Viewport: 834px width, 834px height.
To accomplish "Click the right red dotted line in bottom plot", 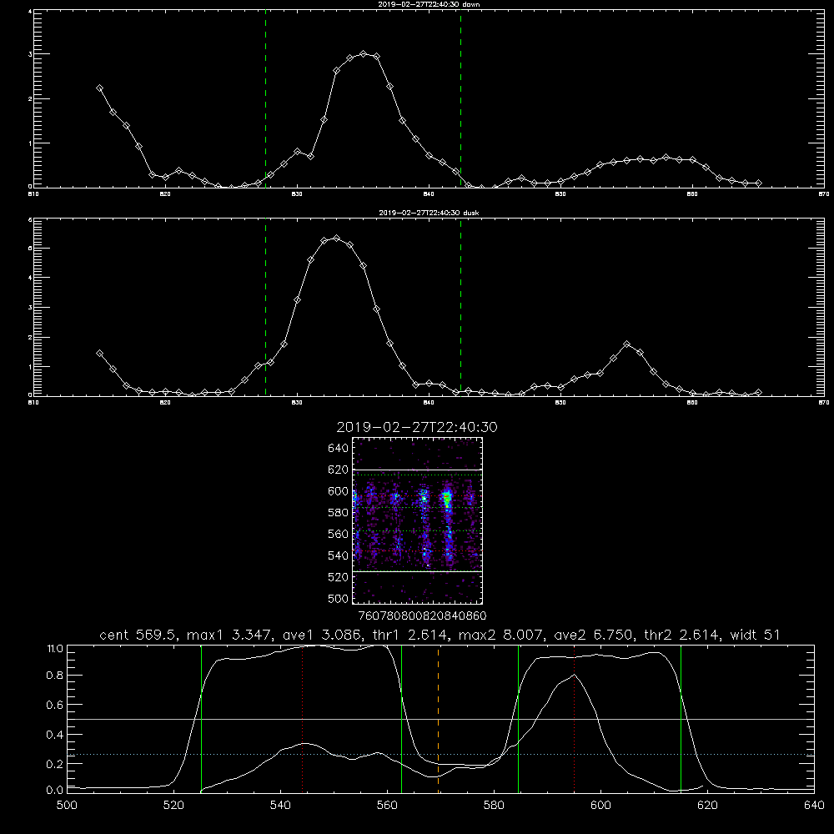I will click(575, 719).
